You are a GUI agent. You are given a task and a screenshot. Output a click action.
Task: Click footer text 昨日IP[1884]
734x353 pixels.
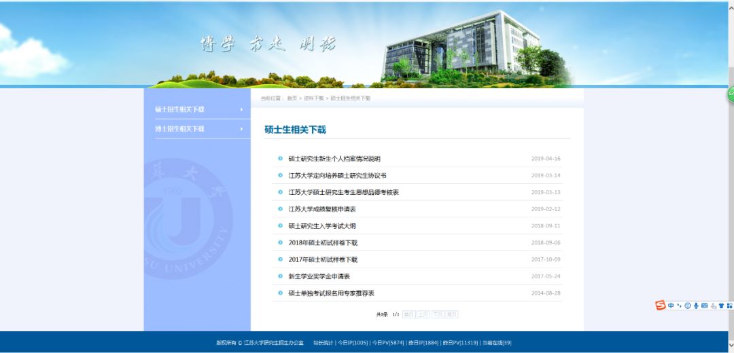pyautogui.click(x=423, y=343)
